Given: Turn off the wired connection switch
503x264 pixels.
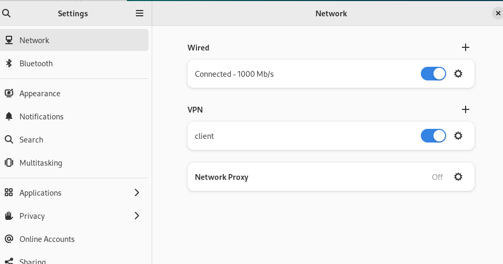Looking at the screenshot, I should coord(433,74).
